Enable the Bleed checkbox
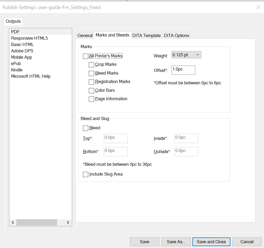The width and height of the screenshot is (264, 248). click(x=85, y=128)
